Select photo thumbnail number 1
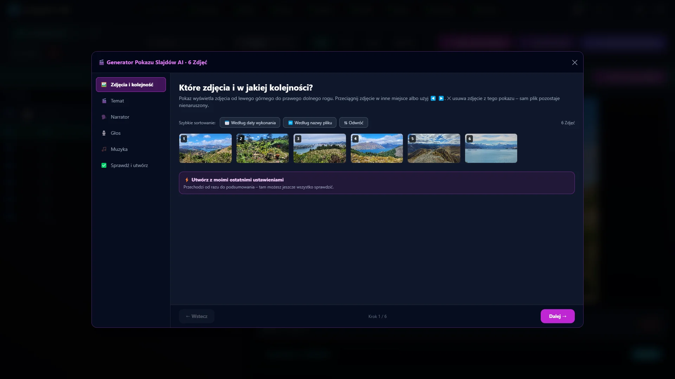The image size is (675, 379). 205,148
